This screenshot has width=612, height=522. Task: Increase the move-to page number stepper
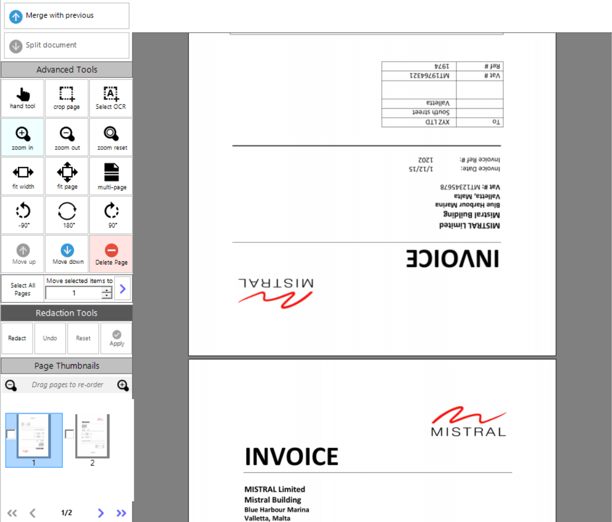[107, 290]
